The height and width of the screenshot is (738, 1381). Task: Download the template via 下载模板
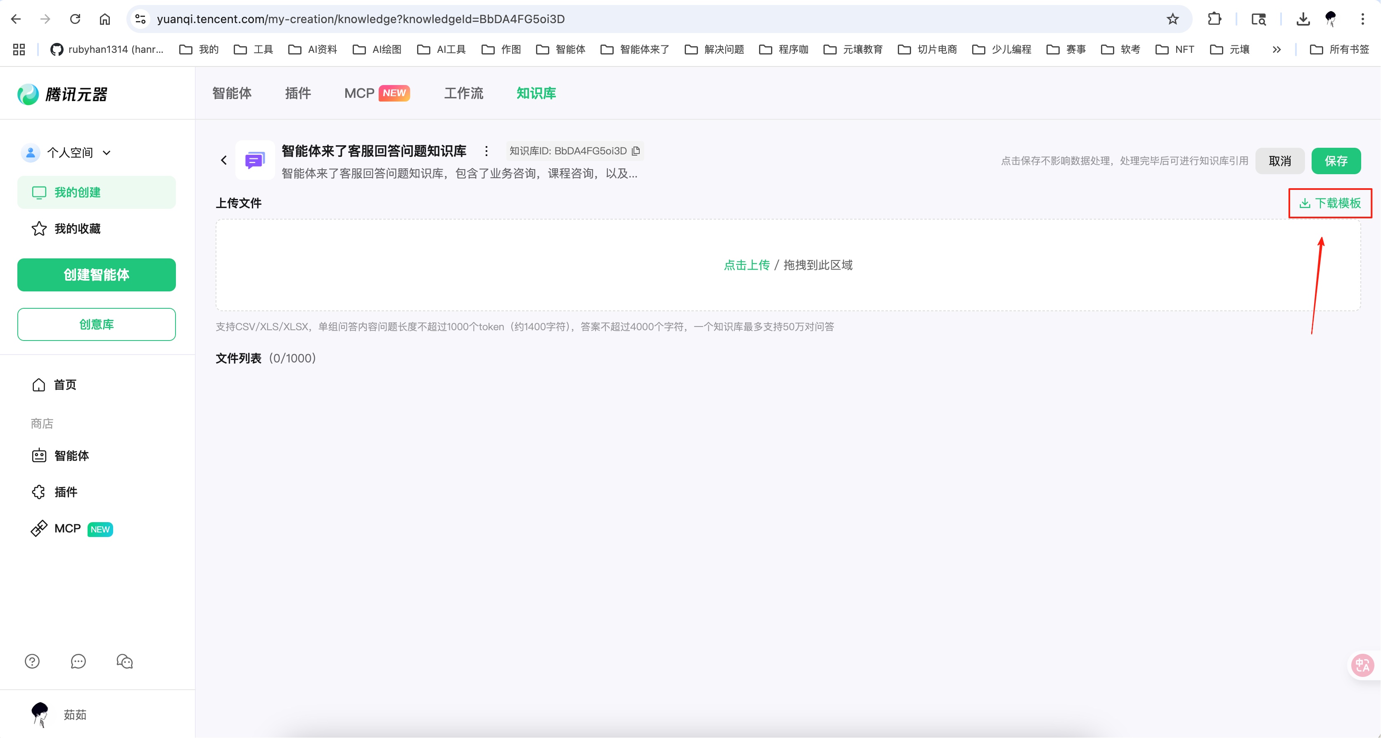[1330, 203]
